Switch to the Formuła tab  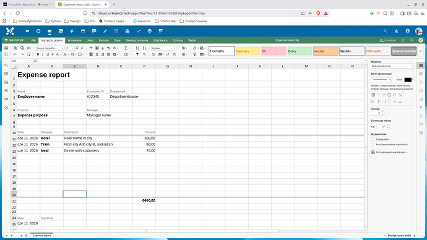[x=103, y=40]
